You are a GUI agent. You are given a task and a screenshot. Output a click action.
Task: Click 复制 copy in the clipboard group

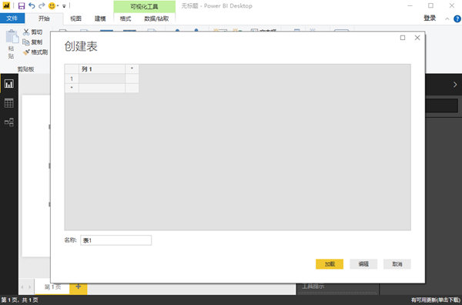tap(33, 42)
